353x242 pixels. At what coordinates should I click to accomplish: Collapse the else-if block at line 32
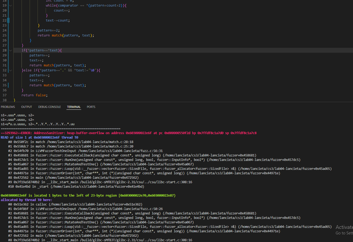pos(11,70)
